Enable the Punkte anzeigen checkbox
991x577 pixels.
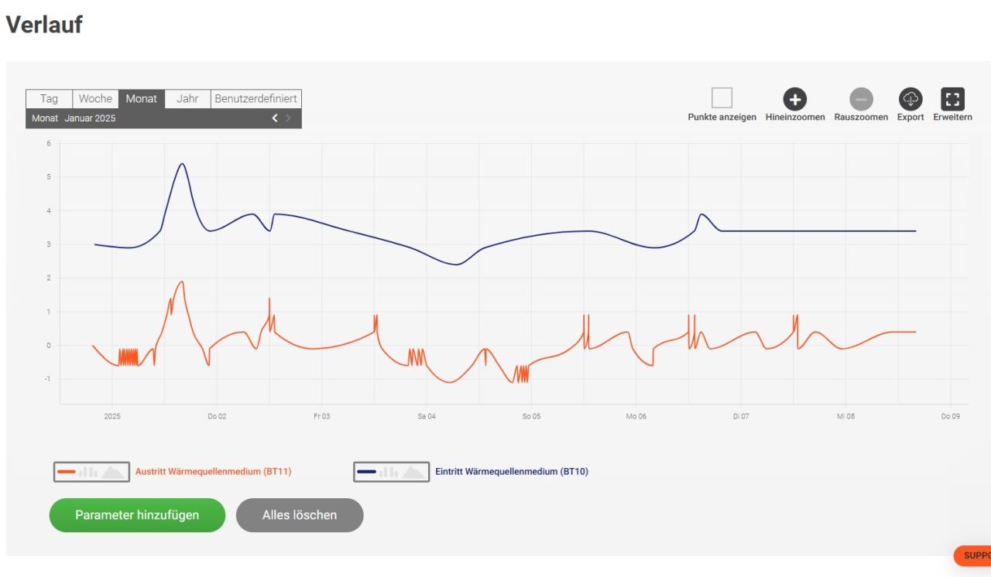[x=722, y=98]
